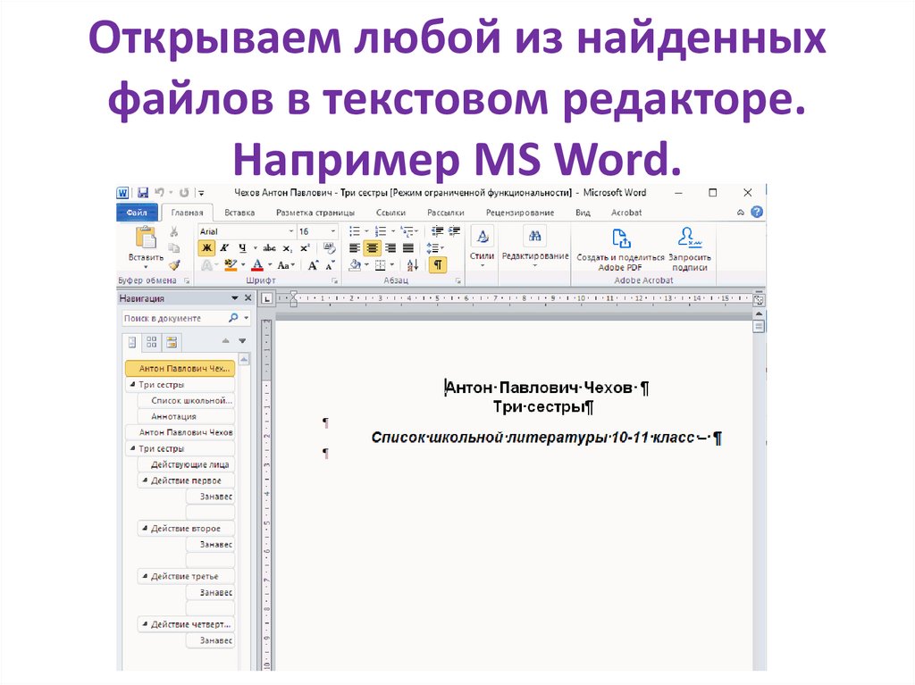Click Create and Share Adobe PDF icon
This screenshot has height=685, width=915.
point(621,238)
